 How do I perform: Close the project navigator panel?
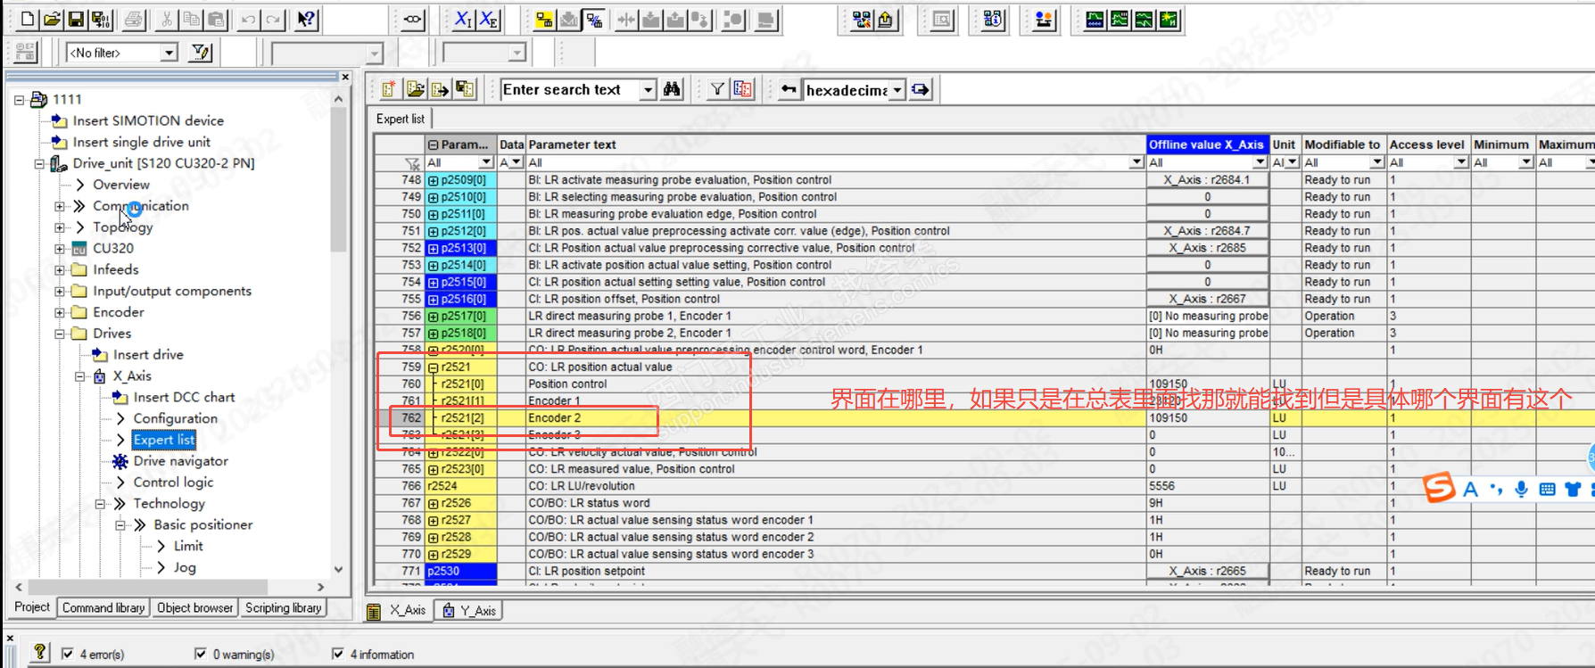point(345,77)
